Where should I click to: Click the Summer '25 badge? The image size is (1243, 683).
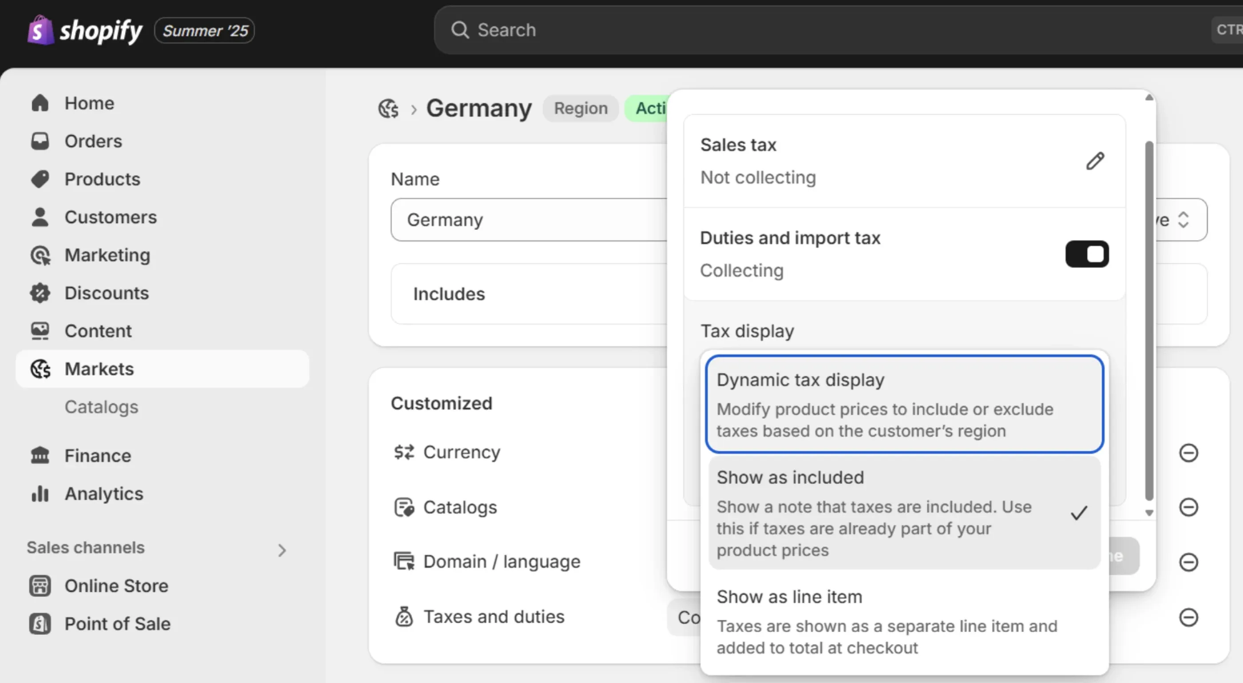pyautogui.click(x=204, y=30)
